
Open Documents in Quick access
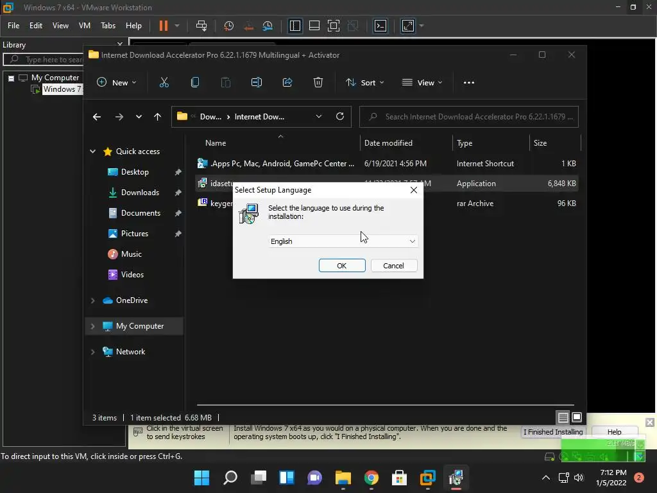[x=141, y=213]
